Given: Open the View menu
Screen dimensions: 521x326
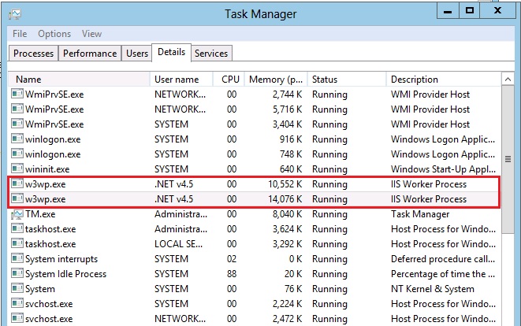Looking at the screenshot, I should (x=91, y=34).
